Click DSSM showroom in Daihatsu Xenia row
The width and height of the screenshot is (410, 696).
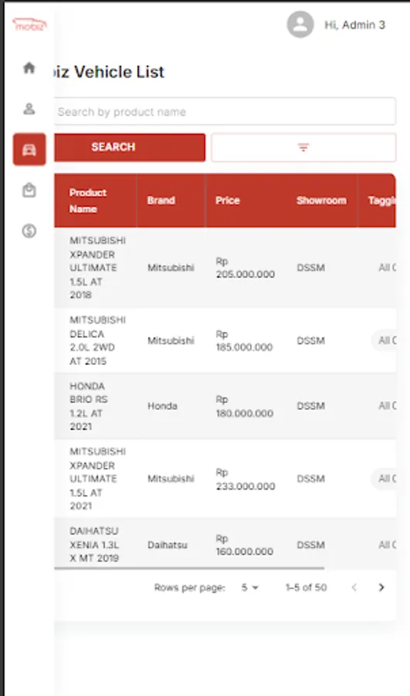coord(310,544)
